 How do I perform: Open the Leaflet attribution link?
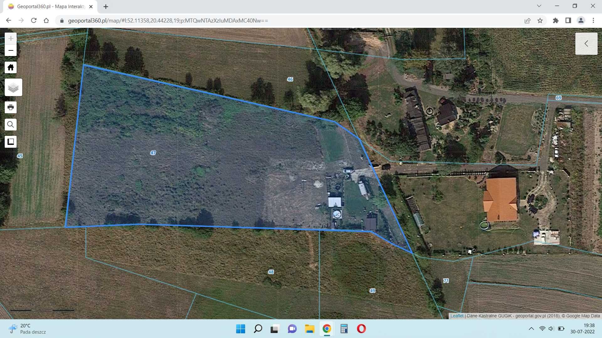[457, 316]
